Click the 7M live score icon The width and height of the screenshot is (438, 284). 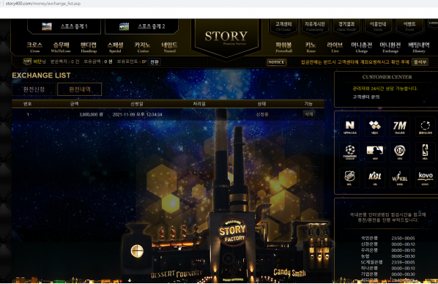400,127
